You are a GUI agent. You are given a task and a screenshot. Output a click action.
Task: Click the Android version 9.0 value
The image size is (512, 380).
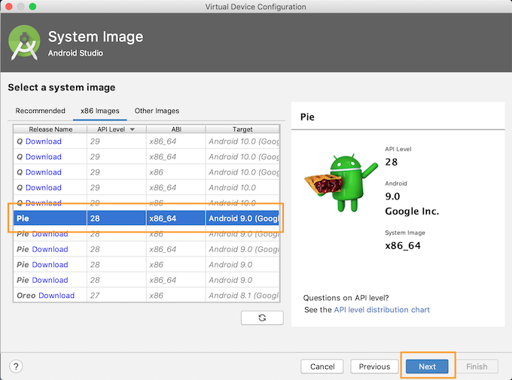coord(392,196)
